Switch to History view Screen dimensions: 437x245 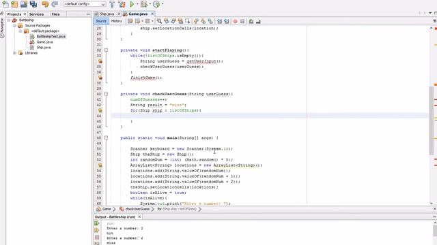(117, 21)
